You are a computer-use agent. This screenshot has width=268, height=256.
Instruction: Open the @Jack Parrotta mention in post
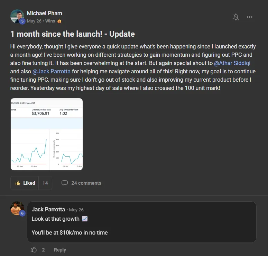tap(52, 71)
